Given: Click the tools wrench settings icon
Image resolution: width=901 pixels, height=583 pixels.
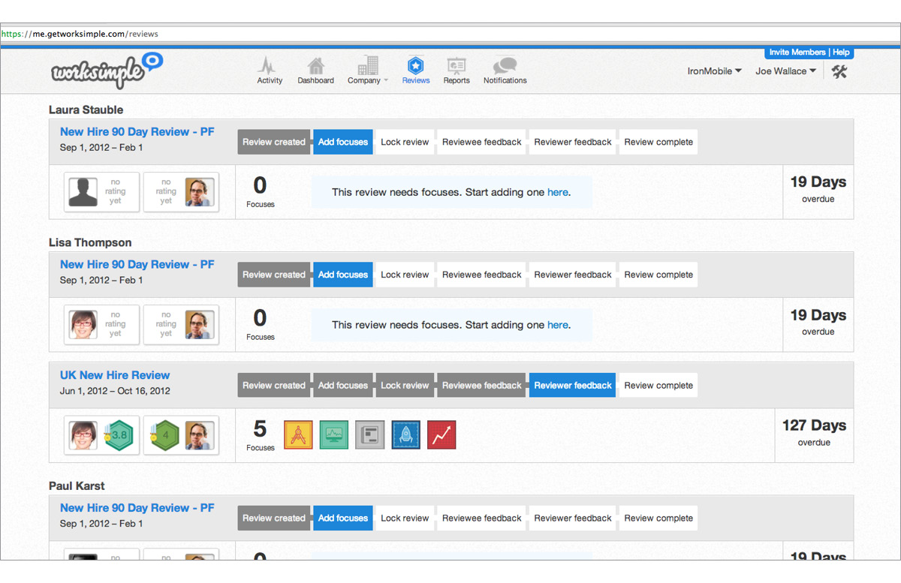Looking at the screenshot, I should 839,71.
